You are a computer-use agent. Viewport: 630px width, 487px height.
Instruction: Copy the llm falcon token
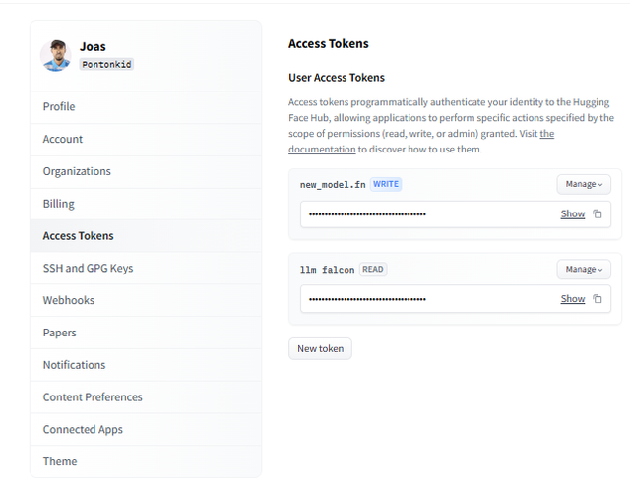(598, 299)
